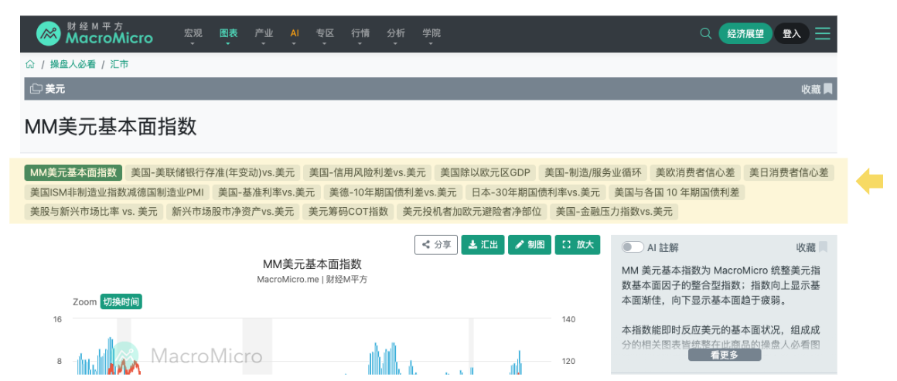Expand the 分析 menu dropdown
The image size is (897, 381).
tap(396, 36)
